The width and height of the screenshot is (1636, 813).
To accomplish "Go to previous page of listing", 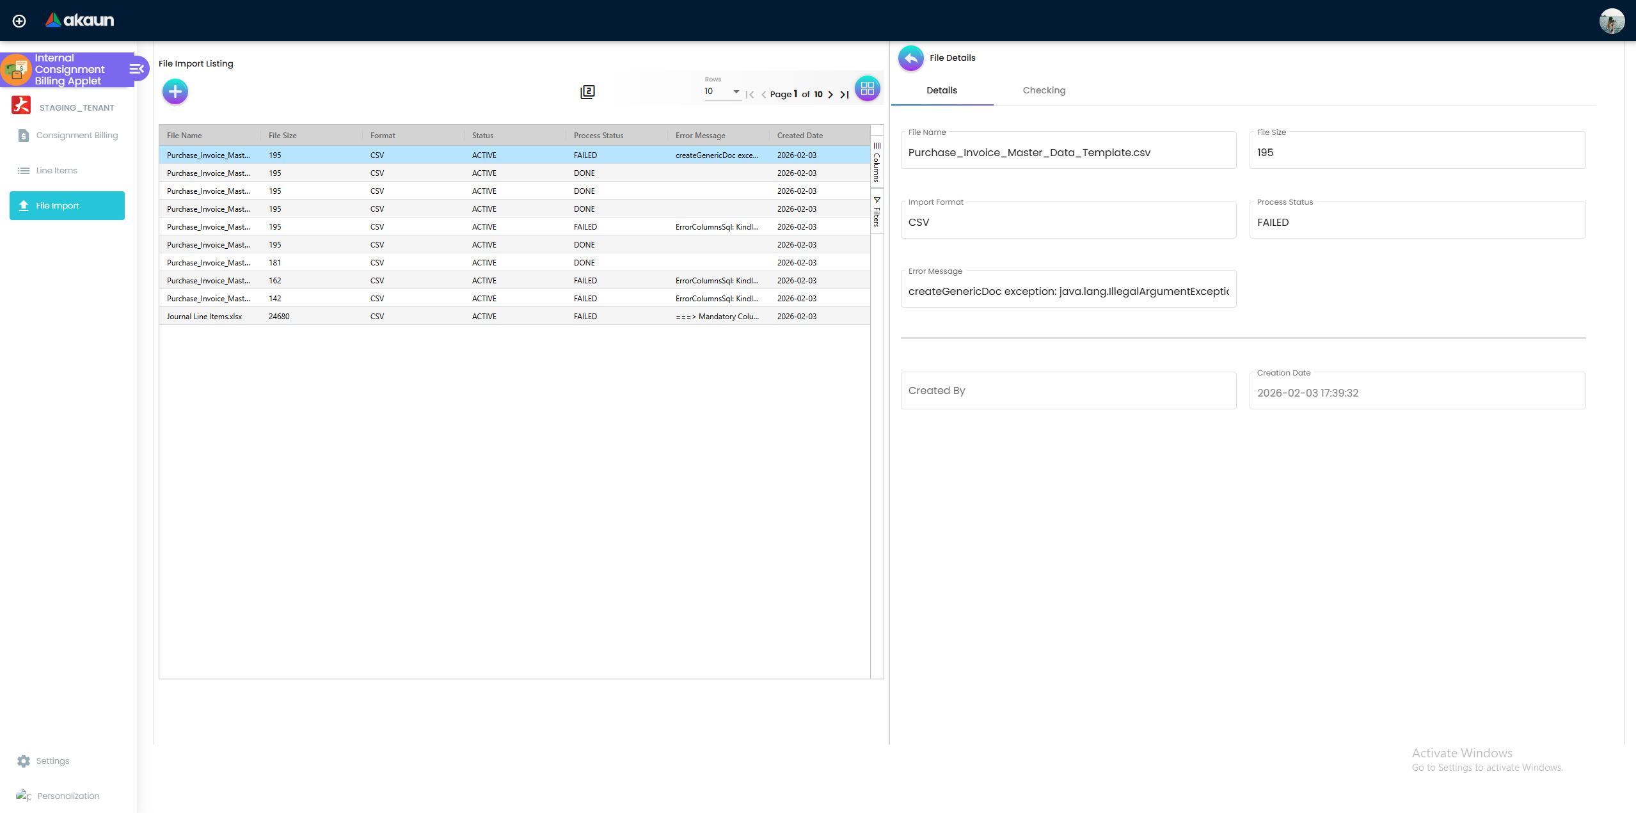I will tap(763, 95).
